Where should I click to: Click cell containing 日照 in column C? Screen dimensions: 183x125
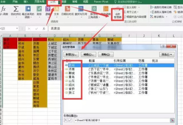pos(40,82)
